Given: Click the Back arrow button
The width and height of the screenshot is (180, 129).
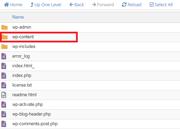Looking at the screenshot, I should (77, 5).
